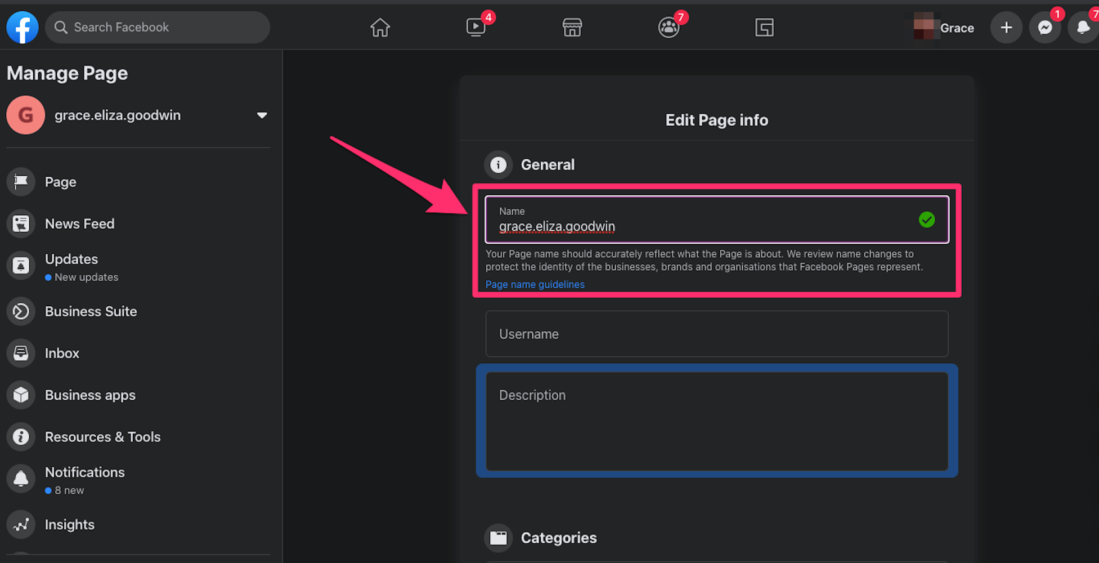Click the Business Suite icon
Image resolution: width=1099 pixels, height=563 pixels.
click(x=21, y=311)
